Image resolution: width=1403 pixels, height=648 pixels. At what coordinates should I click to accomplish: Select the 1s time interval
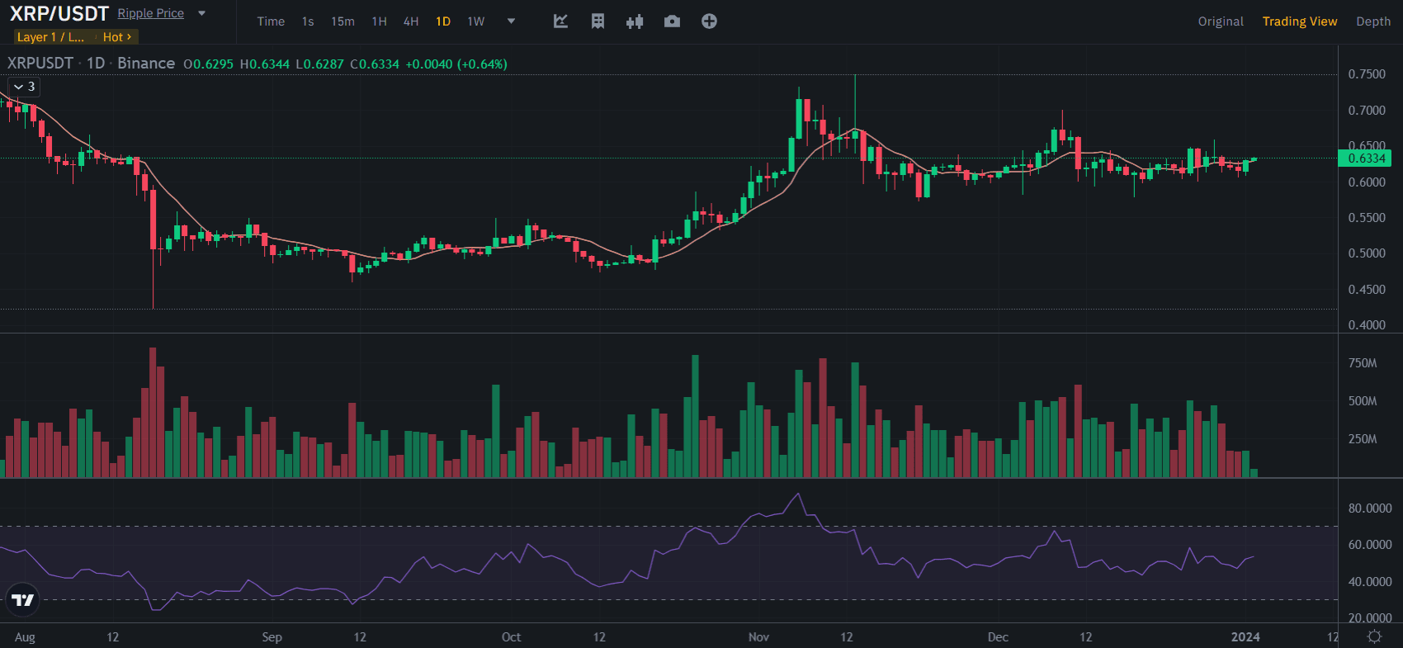pyautogui.click(x=308, y=21)
